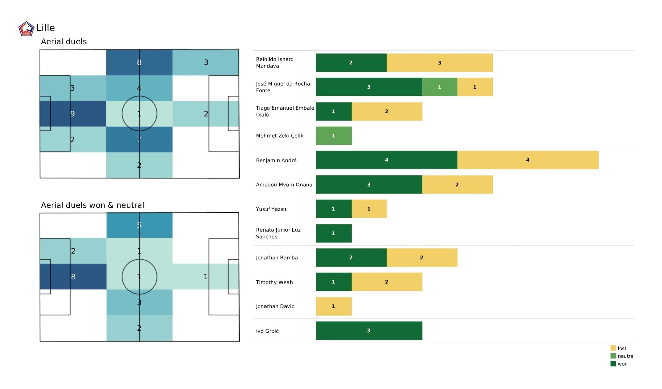Screen dimensions: 662x389
Task: Click Benjamin André's player name label
Action: tap(276, 160)
